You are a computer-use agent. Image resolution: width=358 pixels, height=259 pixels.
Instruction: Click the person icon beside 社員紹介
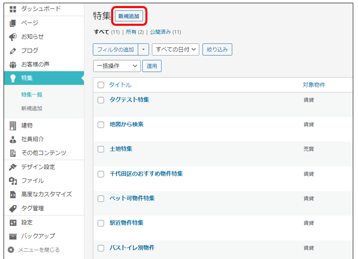click(x=12, y=139)
